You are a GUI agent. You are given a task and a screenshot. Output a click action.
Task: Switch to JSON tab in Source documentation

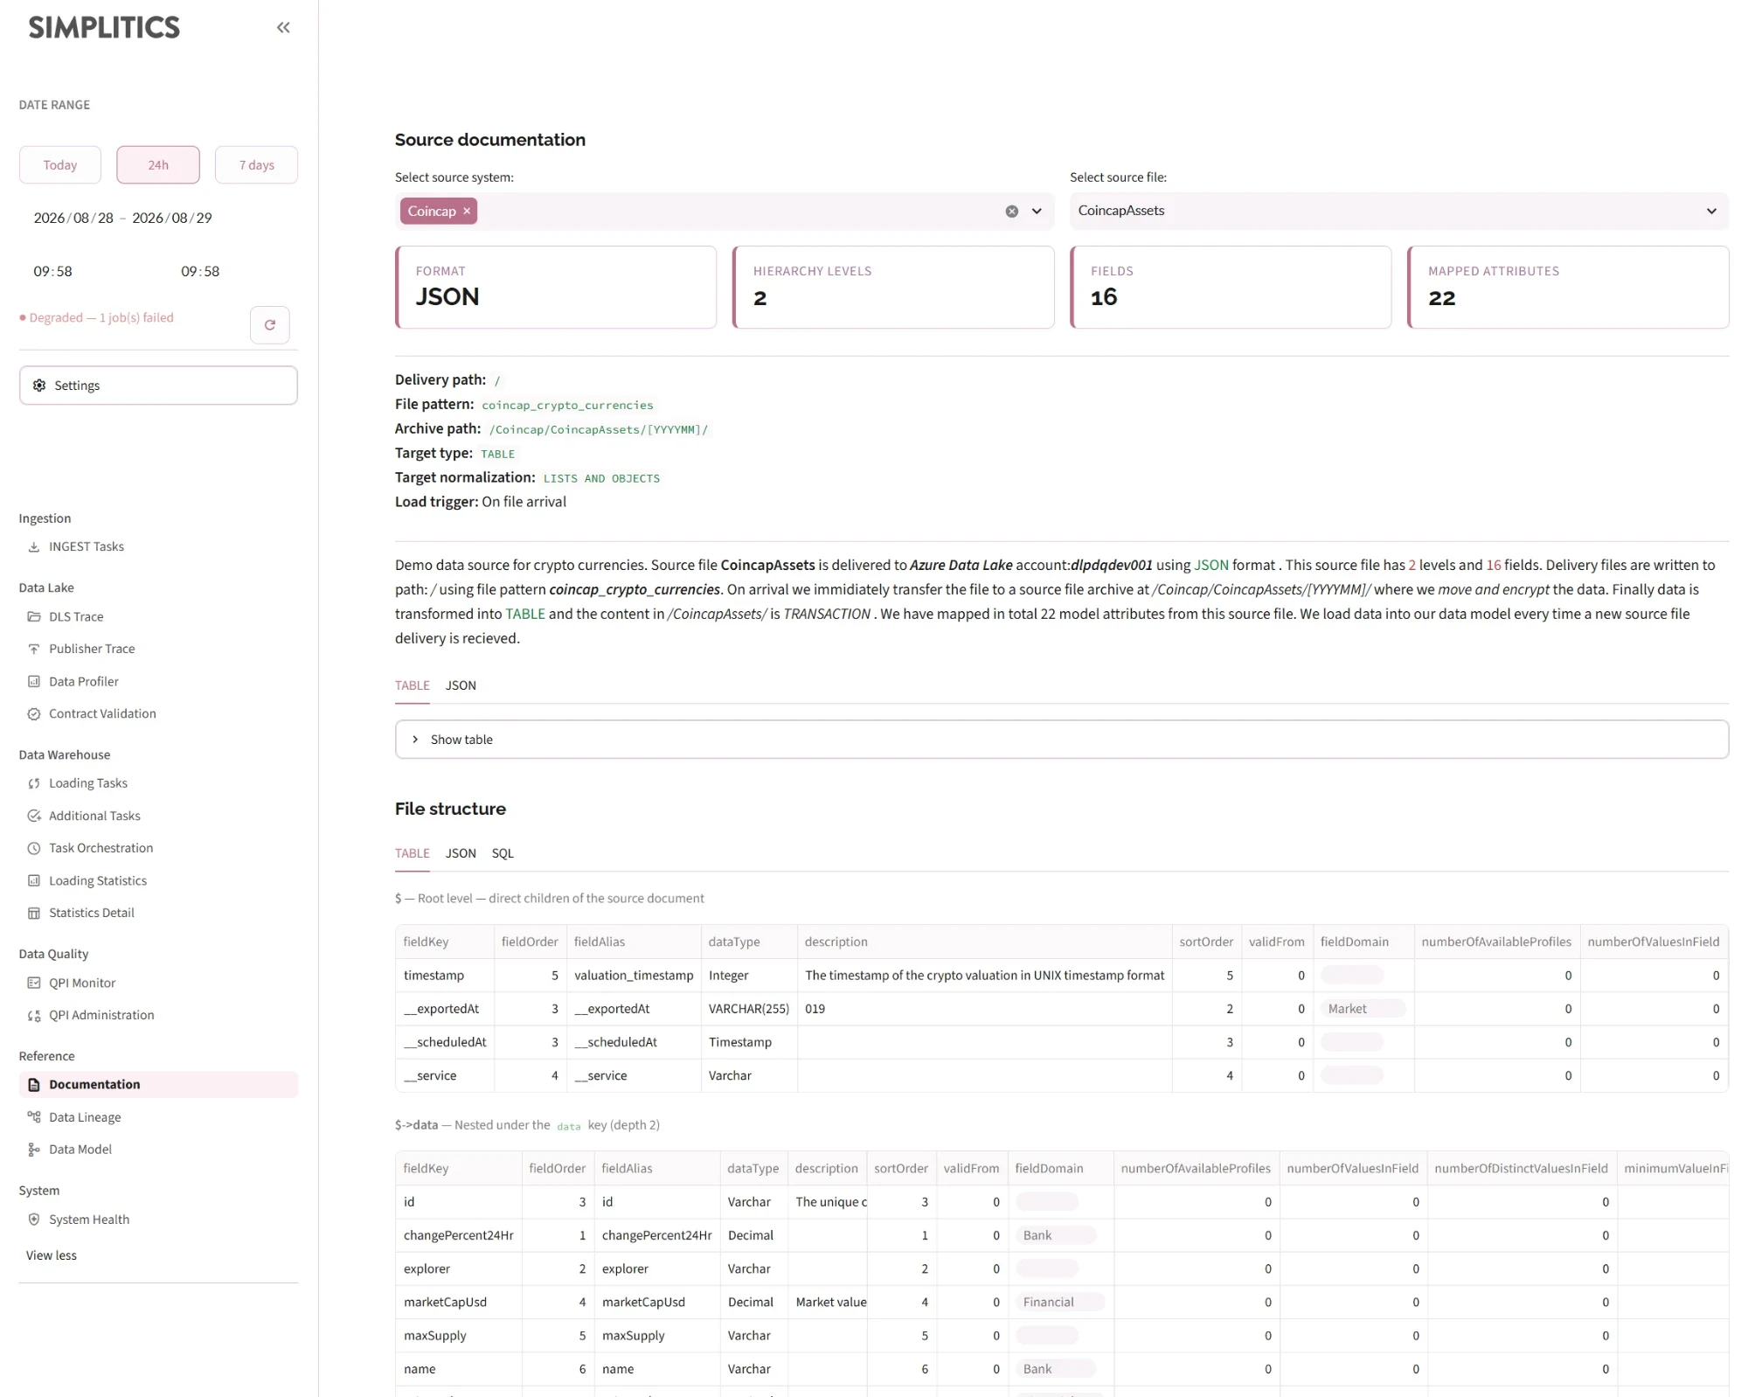click(461, 685)
